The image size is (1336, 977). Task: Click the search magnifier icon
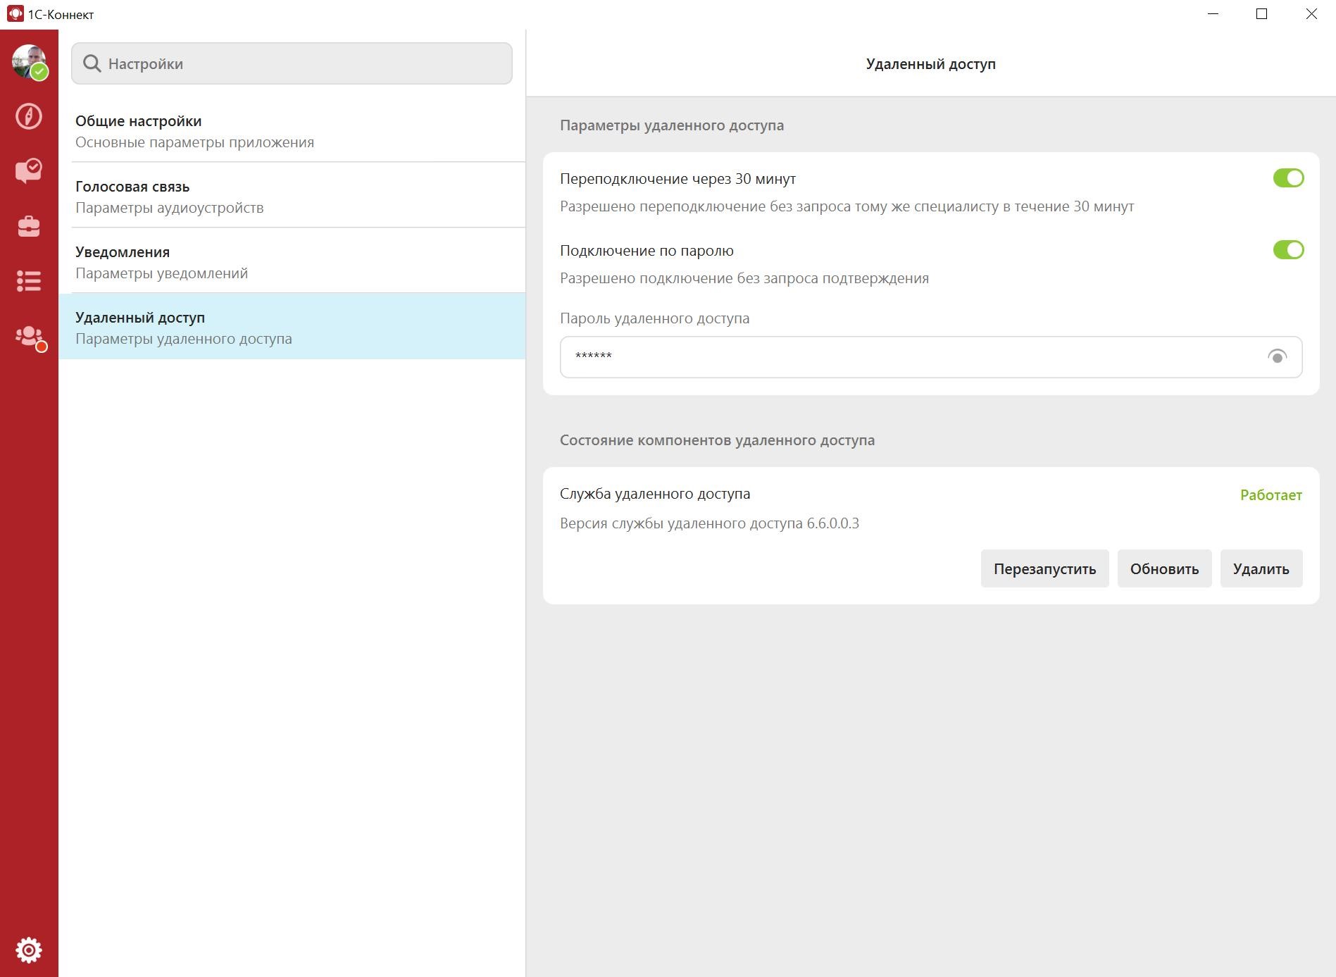(92, 64)
